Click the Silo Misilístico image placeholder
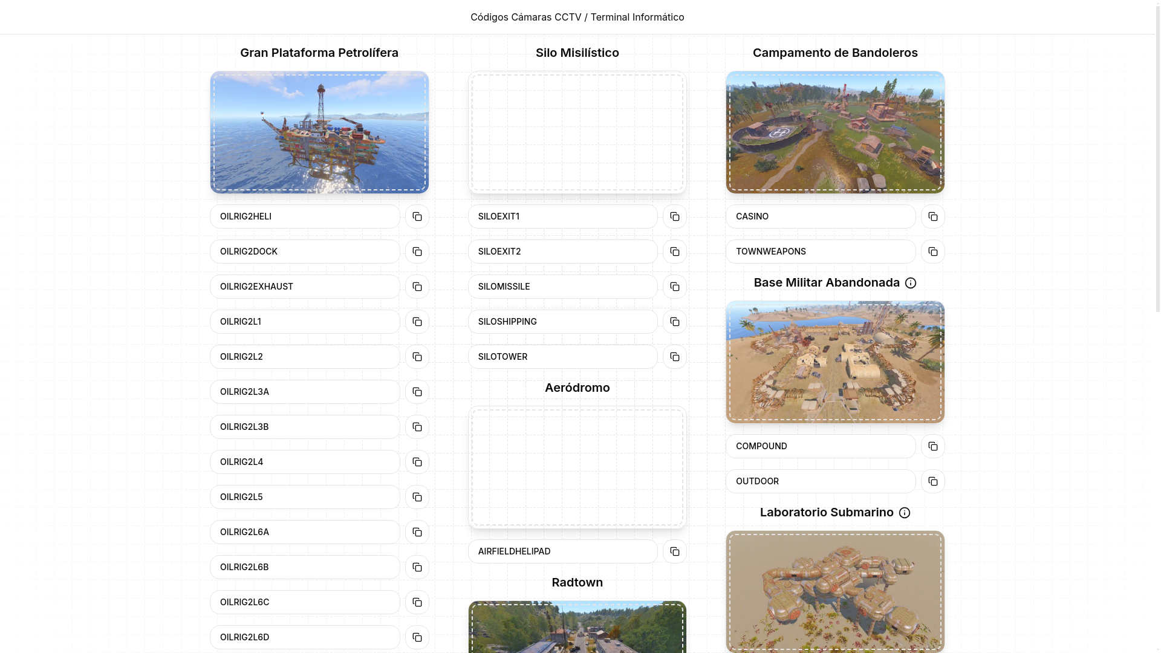 coord(577,132)
